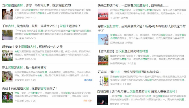Open '百城百夜' 安义古村 article title

pos(137,92)
